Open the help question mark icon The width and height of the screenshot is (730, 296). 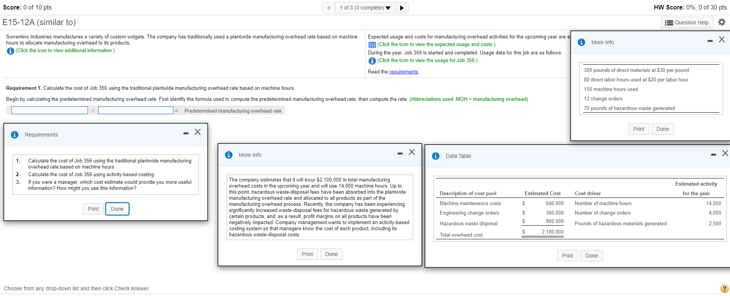click(724, 288)
